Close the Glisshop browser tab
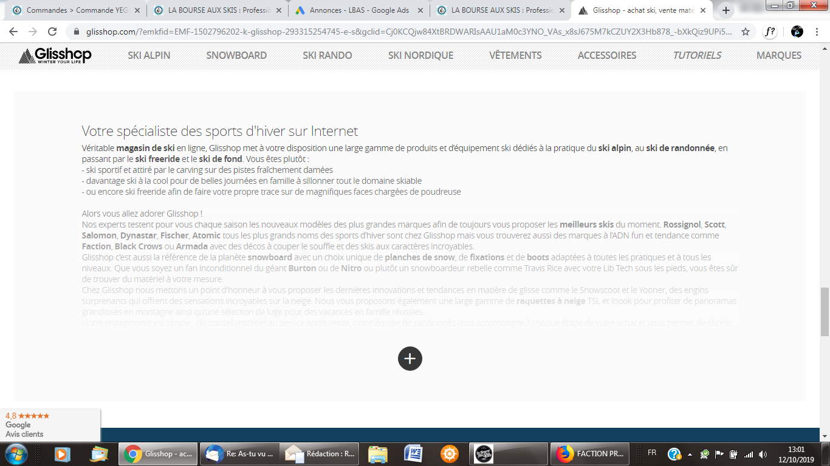Image resolution: width=830 pixels, height=466 pixels. coord(702,10)
